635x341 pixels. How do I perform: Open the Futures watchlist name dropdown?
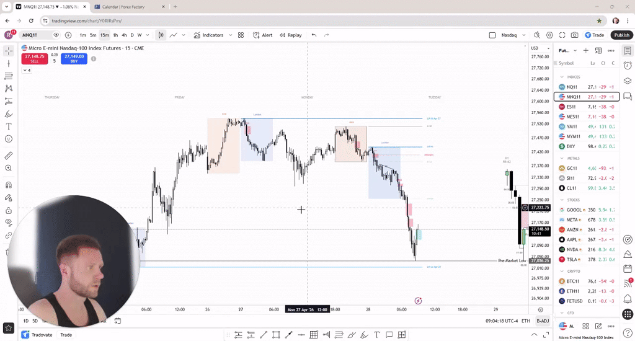tap(568, 51)
